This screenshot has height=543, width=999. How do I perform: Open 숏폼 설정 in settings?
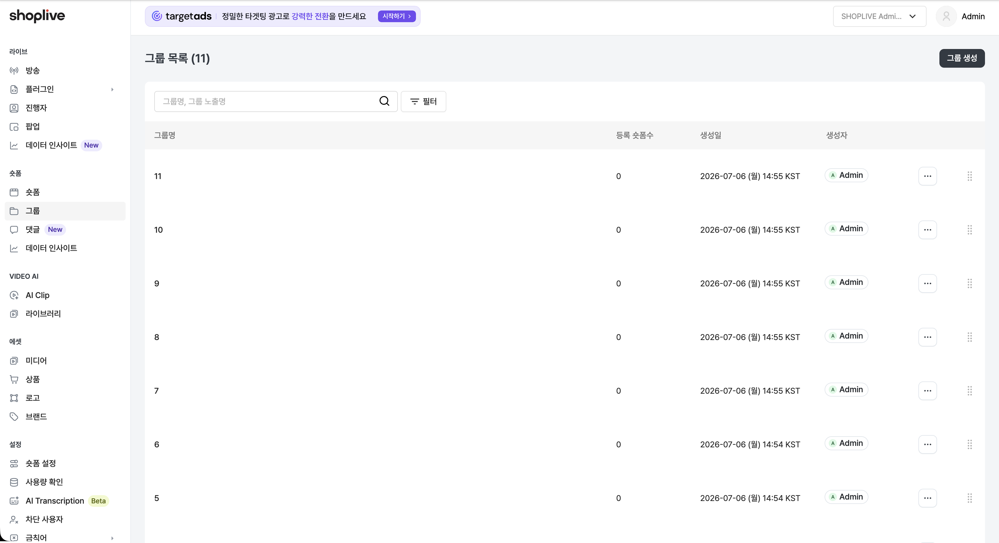(65, 463)
